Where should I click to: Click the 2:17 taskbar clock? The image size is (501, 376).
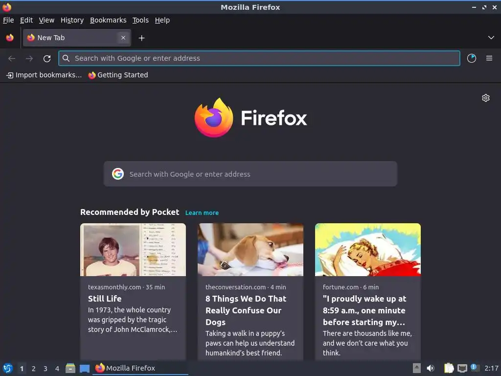tap(491, 368)
